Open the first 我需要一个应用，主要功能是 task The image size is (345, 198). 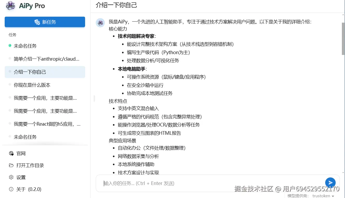45,98
